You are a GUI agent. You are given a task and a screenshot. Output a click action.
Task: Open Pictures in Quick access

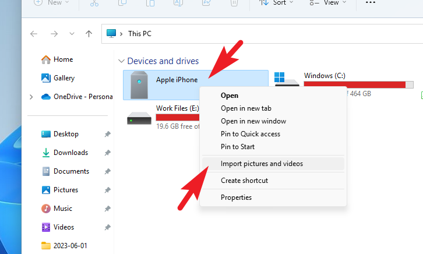pyautogui.click(x=59, y=190)
